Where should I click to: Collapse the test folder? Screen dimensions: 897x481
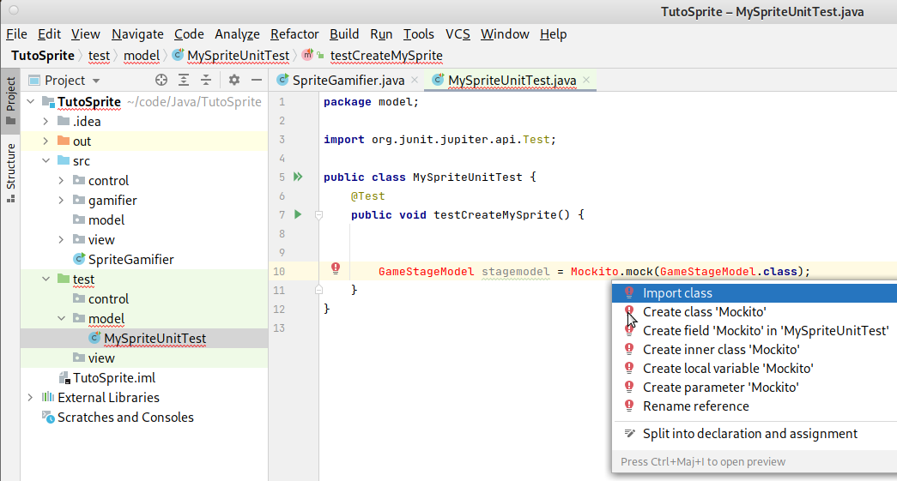tap(45, 280)
